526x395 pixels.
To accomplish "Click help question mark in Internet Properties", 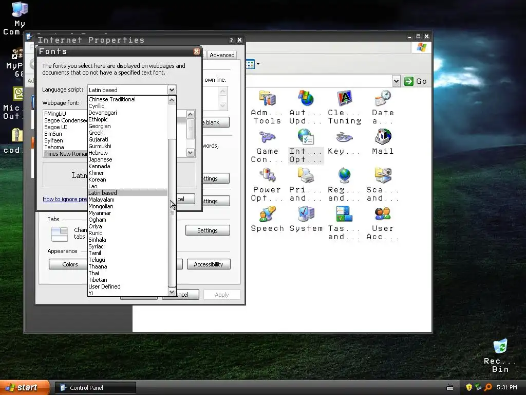I will click(x=231, y=40).
